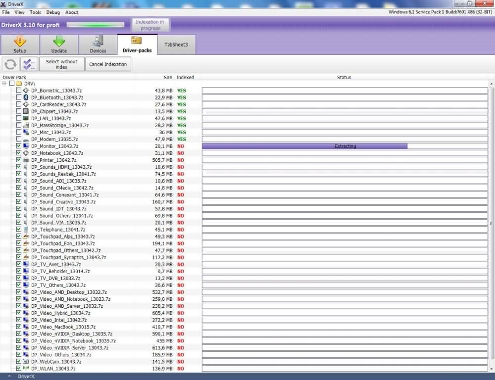Click the checklist select-all toolbar icon
Screen dimensions: 495x380
29,64
